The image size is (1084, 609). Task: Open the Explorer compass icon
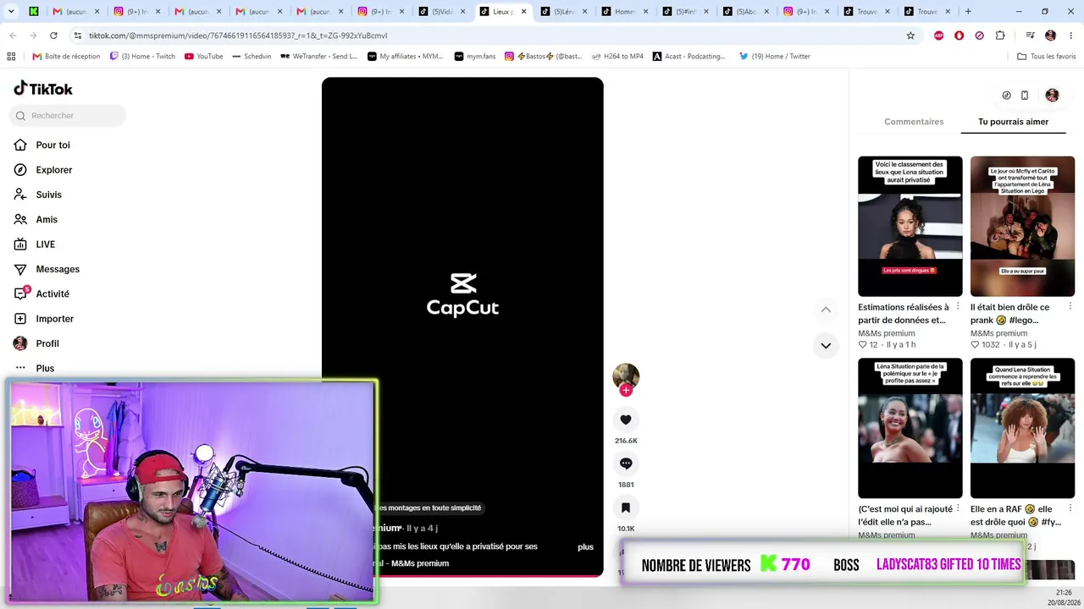(20, 170)
